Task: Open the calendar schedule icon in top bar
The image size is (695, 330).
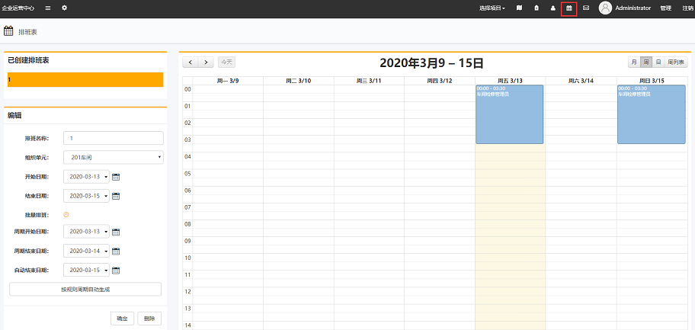Action: coord(568,8)
